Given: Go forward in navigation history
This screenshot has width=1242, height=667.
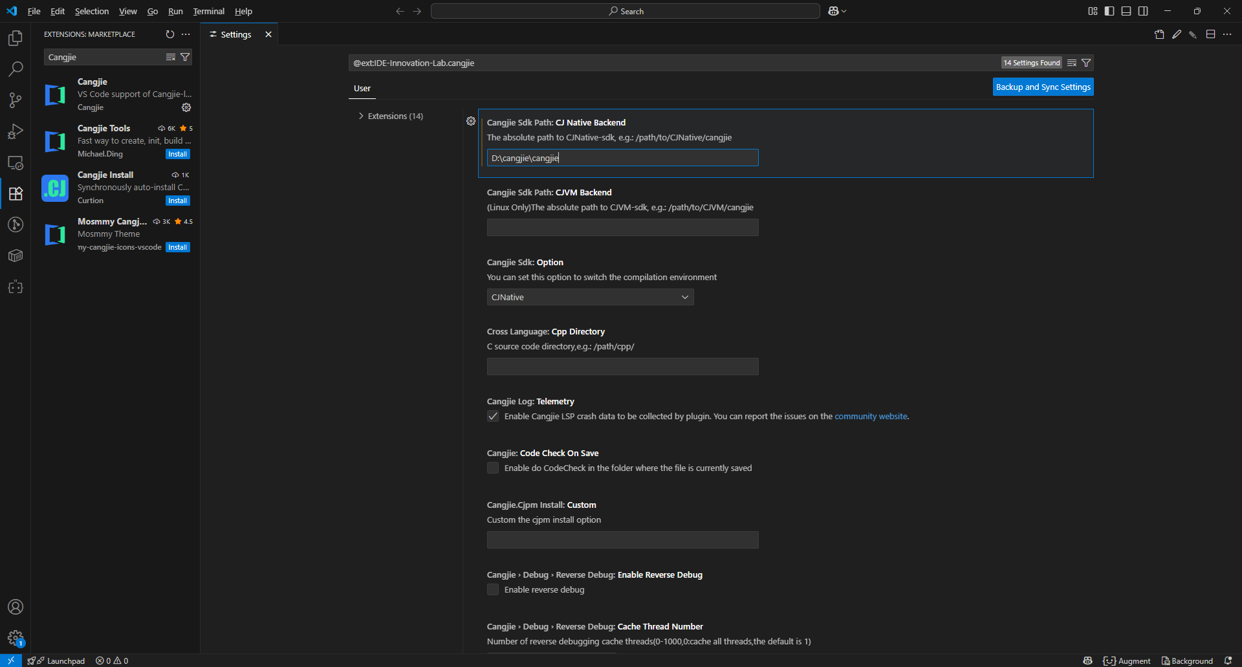Looking at the screenshot, I should click(417, 11).
